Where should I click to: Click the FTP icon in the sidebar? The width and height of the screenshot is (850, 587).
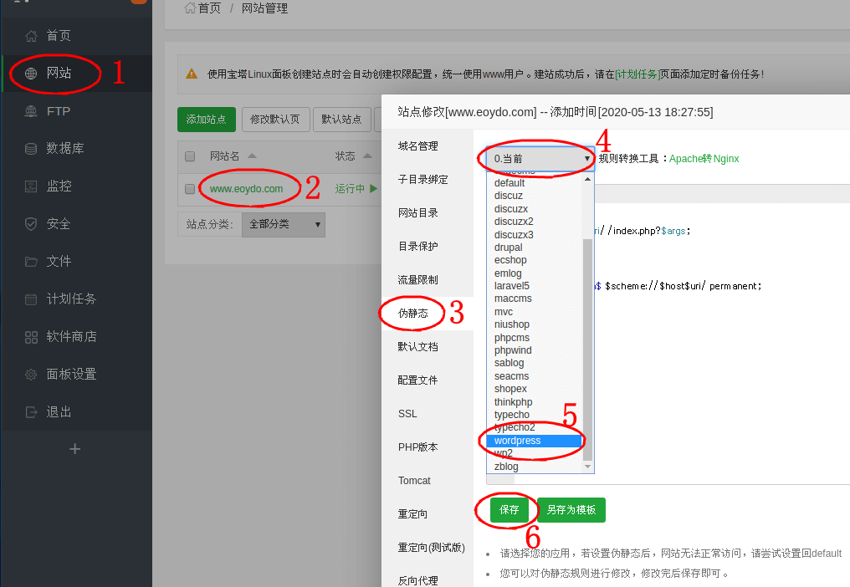coord(32,111)
